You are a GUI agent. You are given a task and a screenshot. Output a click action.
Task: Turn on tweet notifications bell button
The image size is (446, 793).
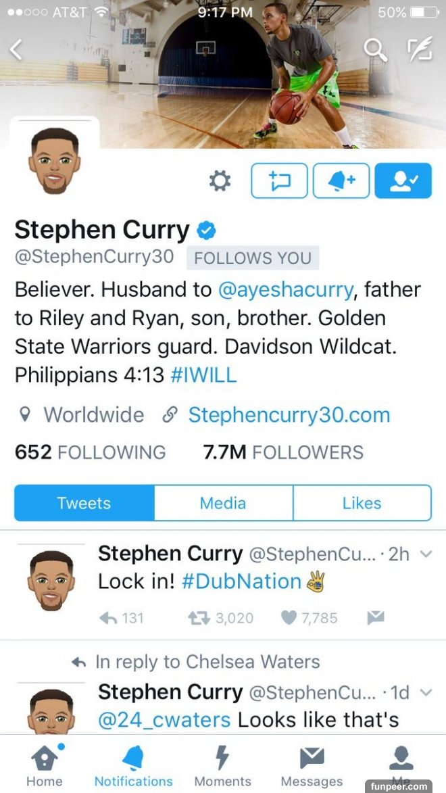341,181
